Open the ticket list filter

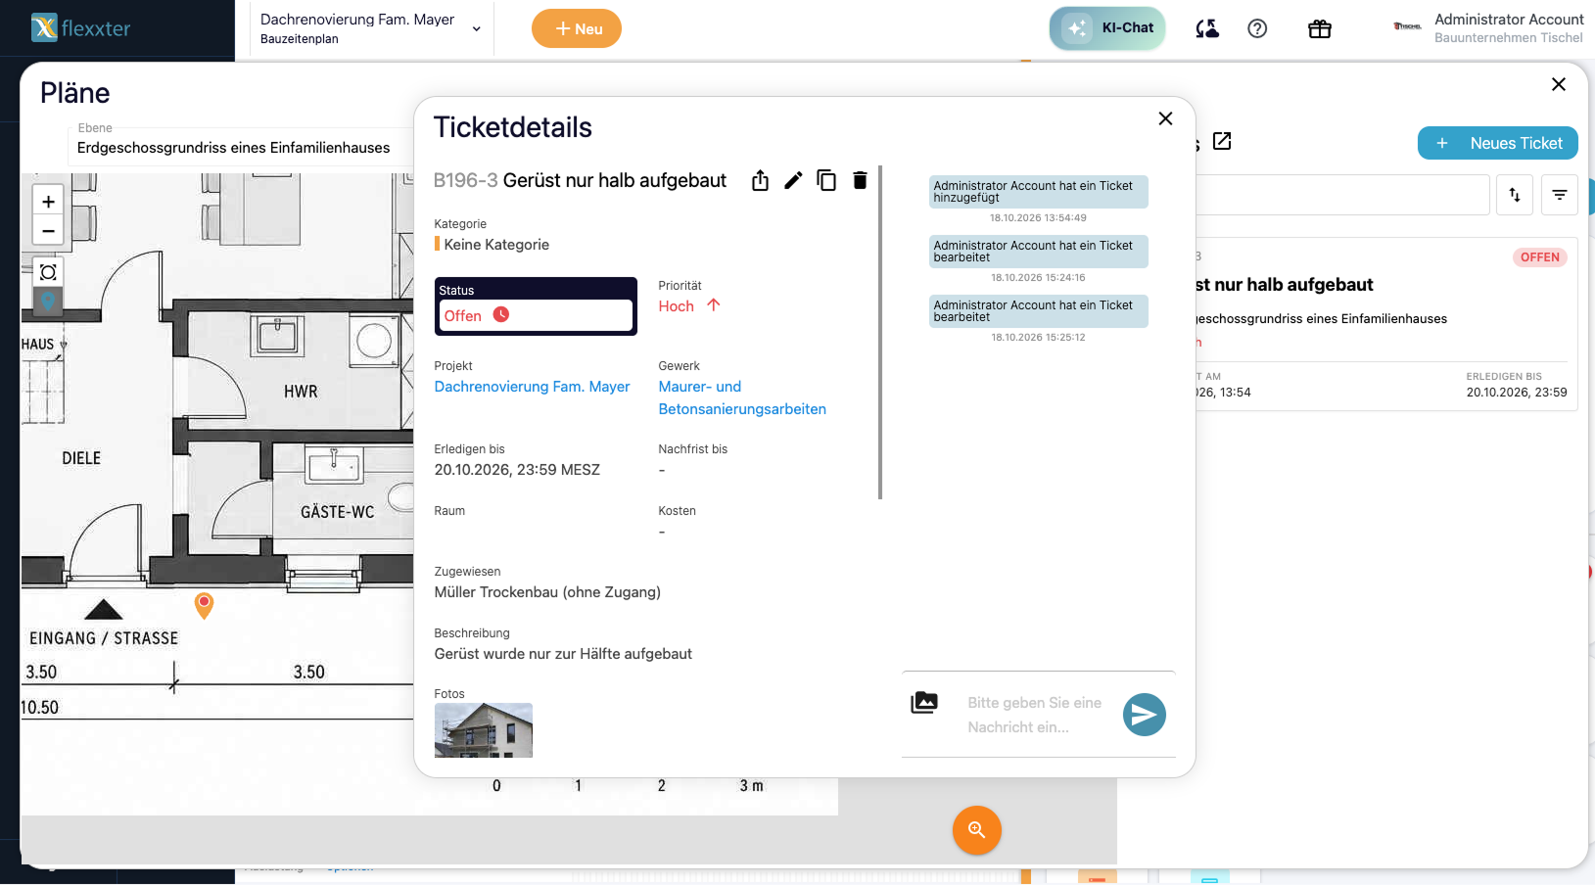click(1560, 195)
